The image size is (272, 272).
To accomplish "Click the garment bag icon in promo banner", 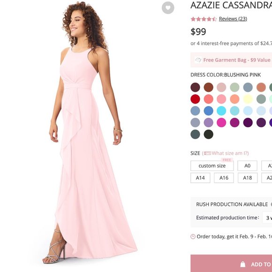I will coord(198,60).
